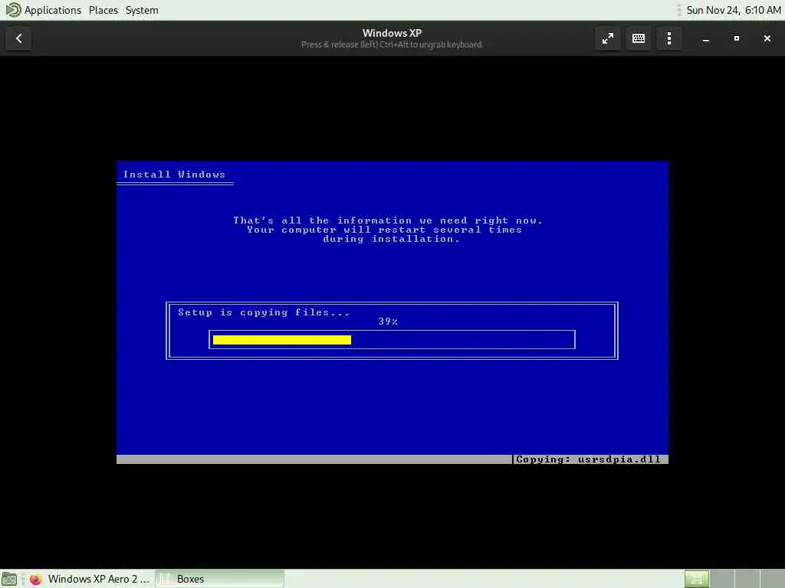Switch to the second workspace
The height and width of the screenshot is (588, 785).
722,579
